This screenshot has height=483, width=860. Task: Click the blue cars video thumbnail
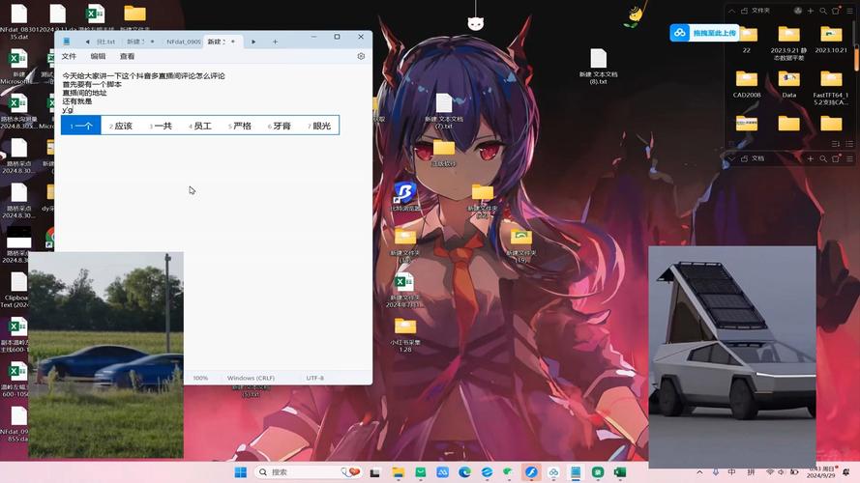pos(105,355)
